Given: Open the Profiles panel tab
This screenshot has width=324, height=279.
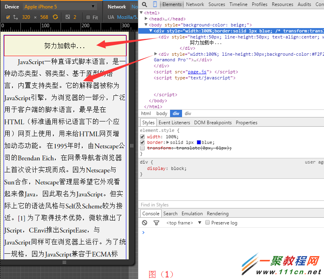Looking at the screenshot, I should (x=259, y=4).
